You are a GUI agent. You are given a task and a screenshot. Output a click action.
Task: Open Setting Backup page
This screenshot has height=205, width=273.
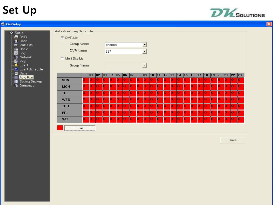(31, 81)
